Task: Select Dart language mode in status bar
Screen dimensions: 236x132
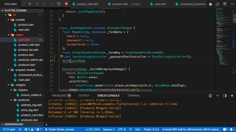Action: click(x=138, y=129)
